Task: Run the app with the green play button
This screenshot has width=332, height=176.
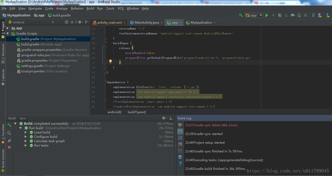Action: point(267,15)
